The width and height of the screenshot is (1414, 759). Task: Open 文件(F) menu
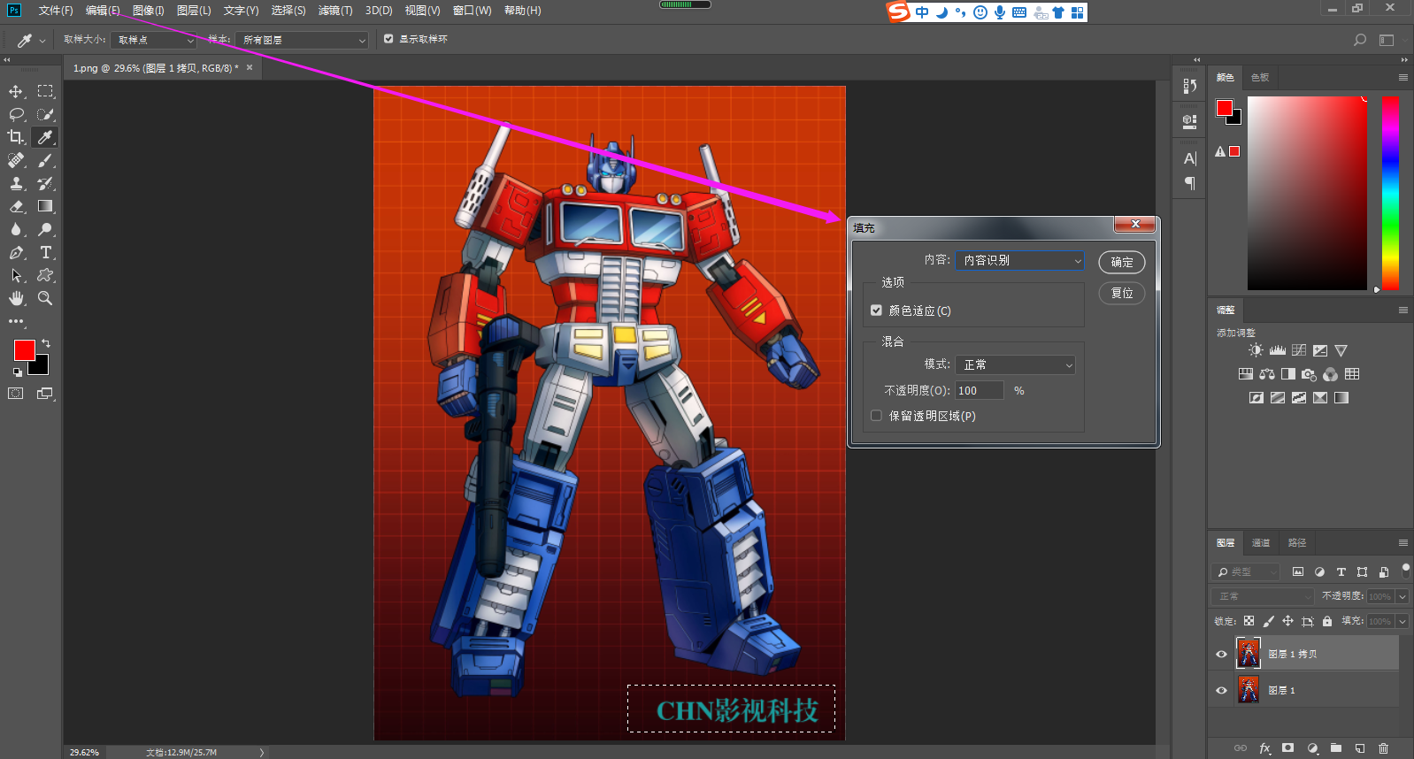(56, 11)
